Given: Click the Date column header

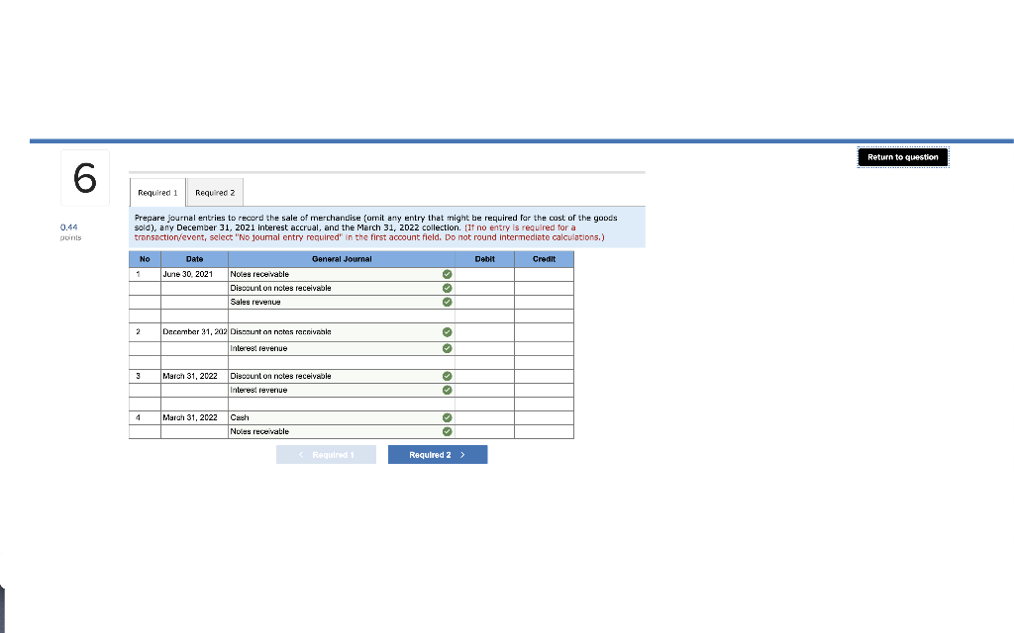Looking at the screenshot, I should 195,259.
